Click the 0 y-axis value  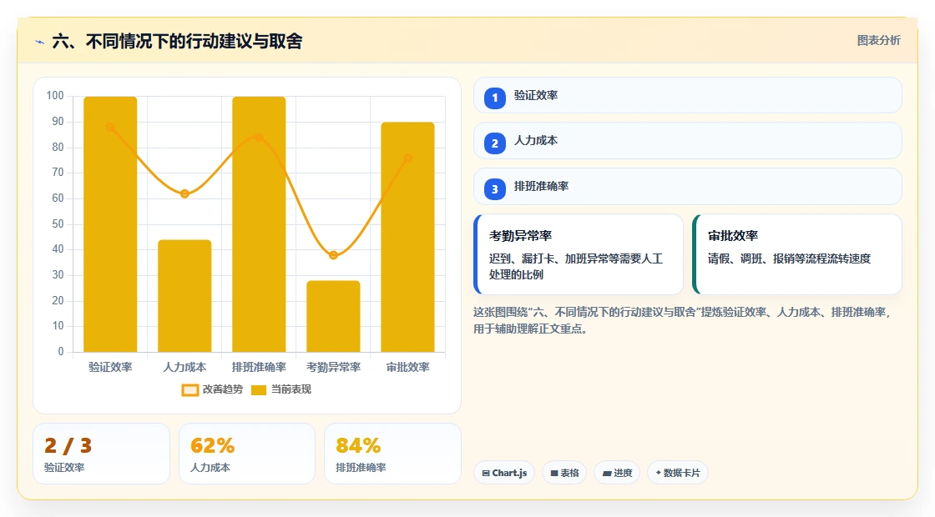point(61,351)
